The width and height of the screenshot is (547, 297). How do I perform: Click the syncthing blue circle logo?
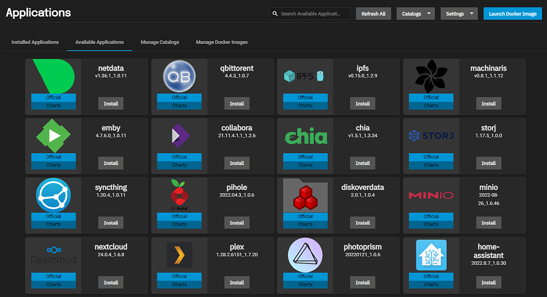(53, 195)
